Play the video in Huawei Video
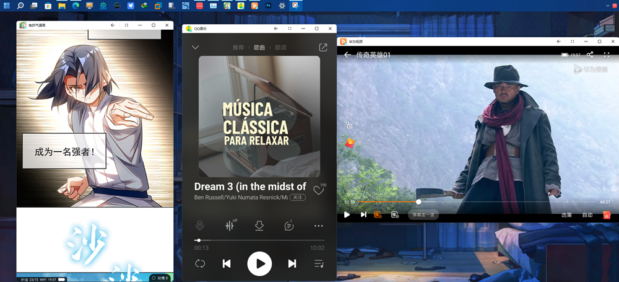This screenshot has height=282, width=619. [x=347, y=215]
